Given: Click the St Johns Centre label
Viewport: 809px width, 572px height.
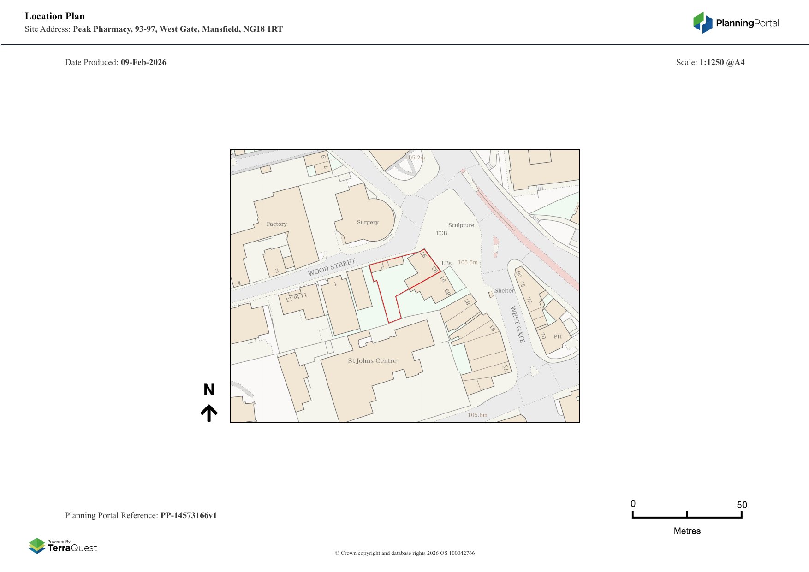Looking at the screenshot, I should [372, 361].
